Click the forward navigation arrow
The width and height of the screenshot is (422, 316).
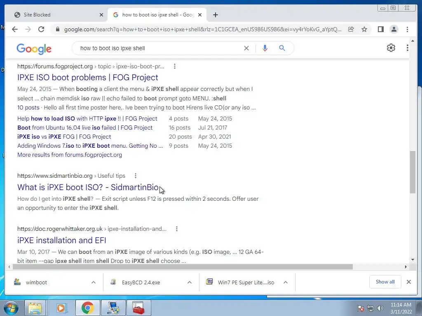(x=28, y=29)
